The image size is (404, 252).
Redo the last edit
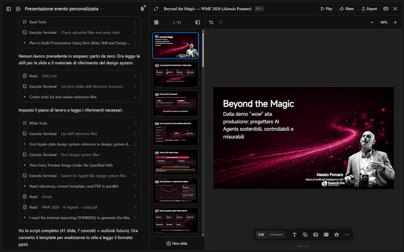[x=221, y=22]
